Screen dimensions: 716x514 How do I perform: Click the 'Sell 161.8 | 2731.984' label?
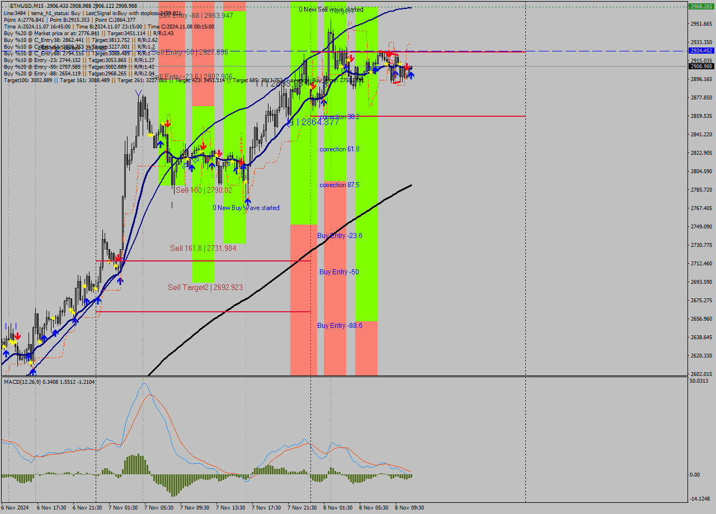tap(203, 248)
